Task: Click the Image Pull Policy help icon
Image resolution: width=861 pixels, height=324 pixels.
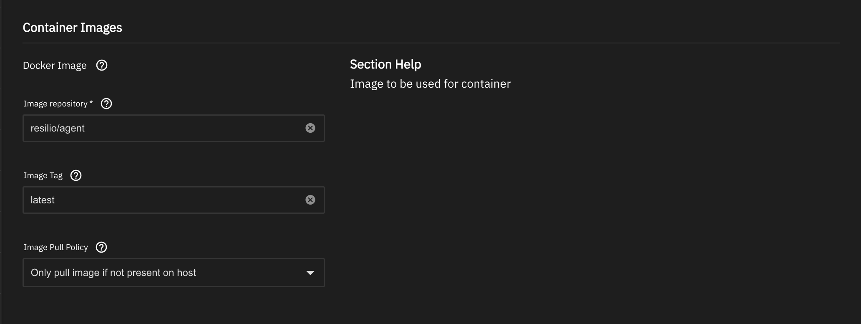Action: pyautogui.click(x=101, y=247)
